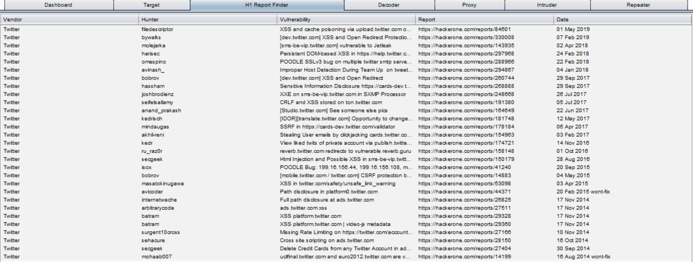Switch to the Proxy tab

[469, 5]
